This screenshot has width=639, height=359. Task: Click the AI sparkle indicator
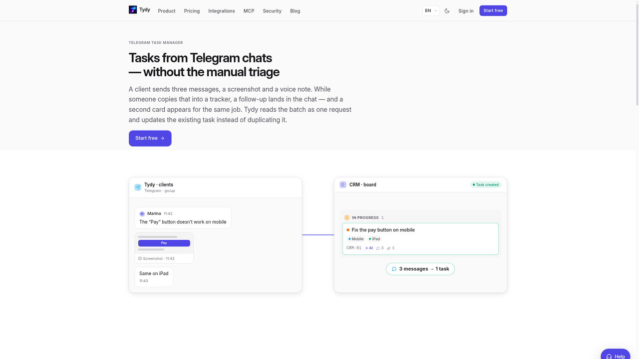pyautogui.click(x=369, y=248)
